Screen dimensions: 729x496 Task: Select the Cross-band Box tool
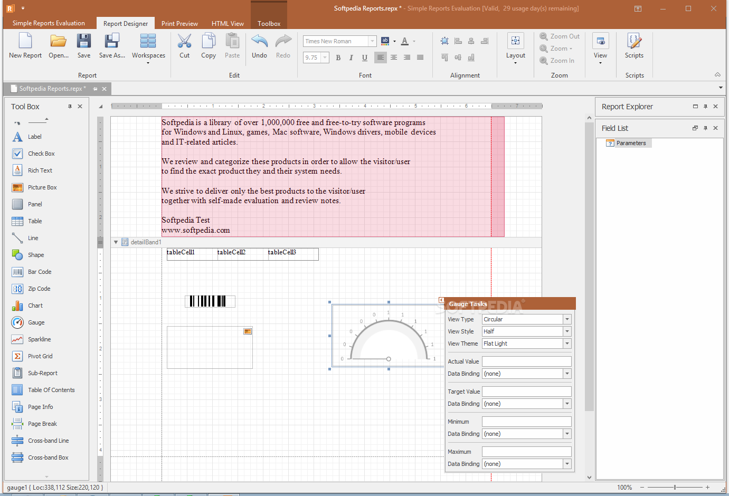40,457
